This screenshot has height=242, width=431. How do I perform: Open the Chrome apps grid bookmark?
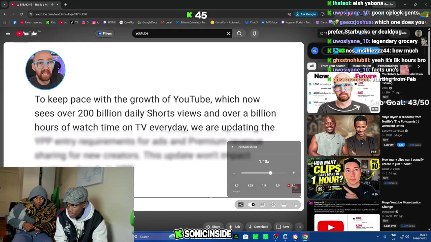pos(4,23)
